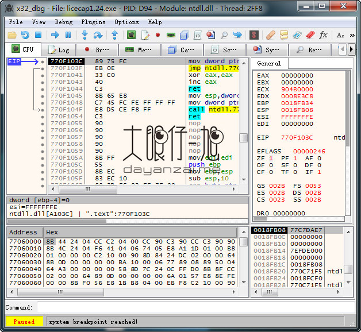
Task: Open the Plugins menu
Action: point(93,22)
